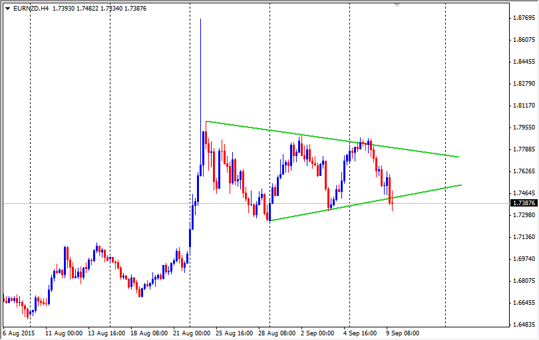Click price level 1.87695 on the scale
The width and height of the screenshot is (539, 340).
524,18
